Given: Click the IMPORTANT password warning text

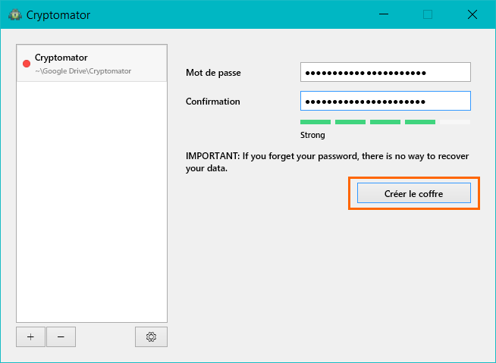Looking at the screenshot, I should click(328, 162).
